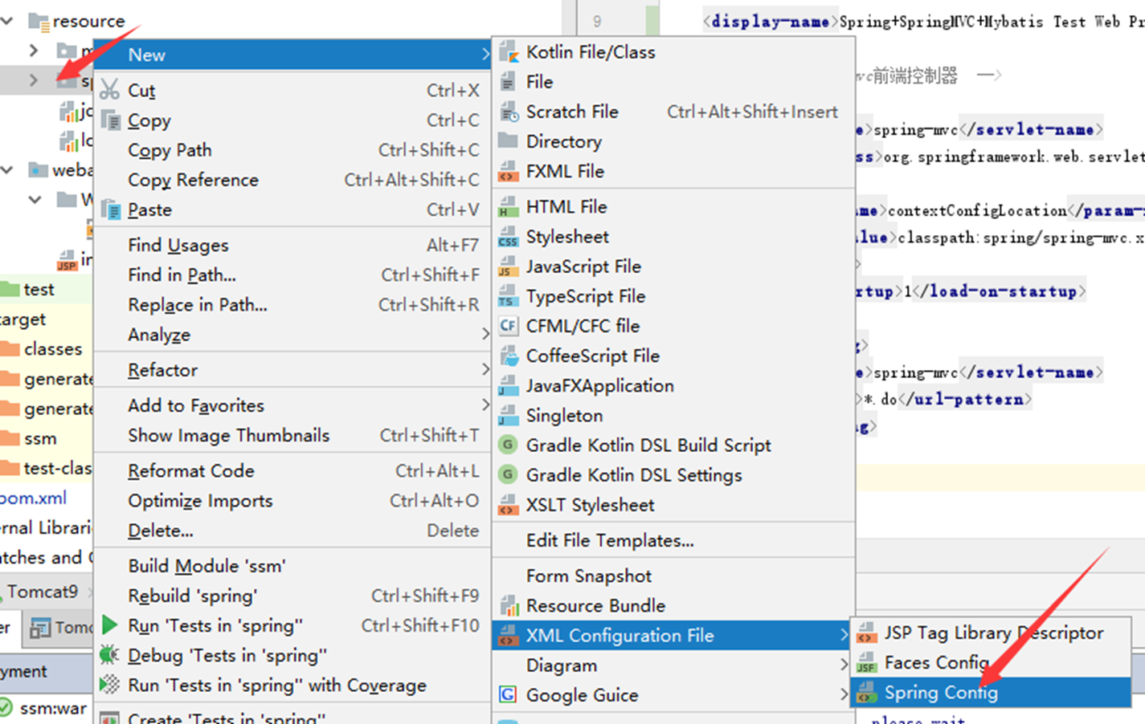The height and width of the screenshot is (724, 1145).
Task: Click the Debug bug icon
Action: [109, 655]
